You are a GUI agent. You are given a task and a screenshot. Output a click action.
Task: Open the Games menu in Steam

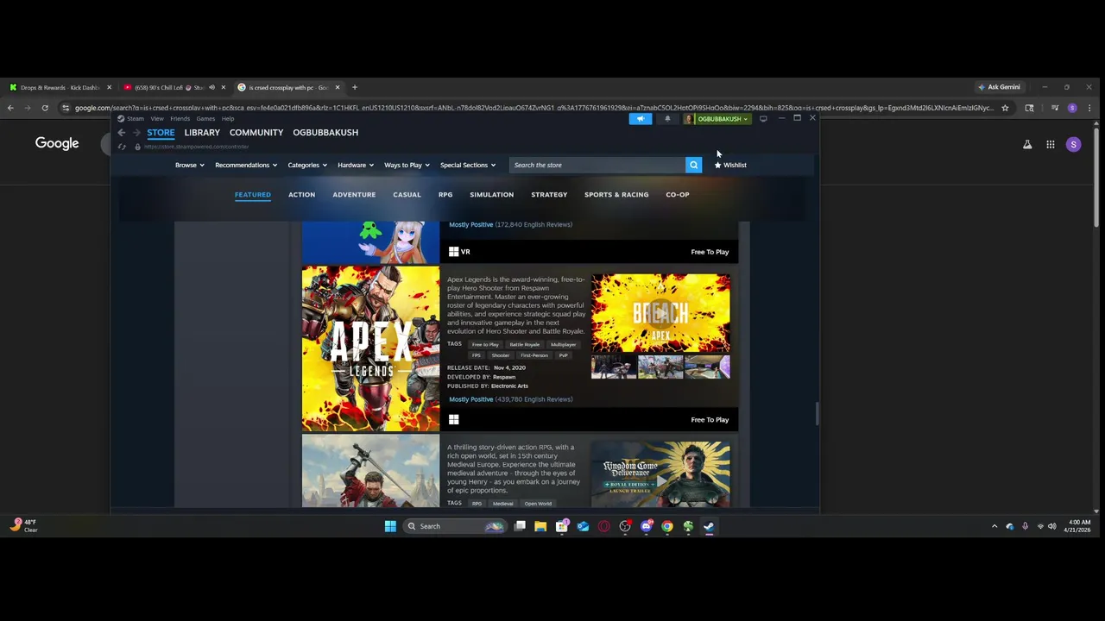click(x=205, y=119)
